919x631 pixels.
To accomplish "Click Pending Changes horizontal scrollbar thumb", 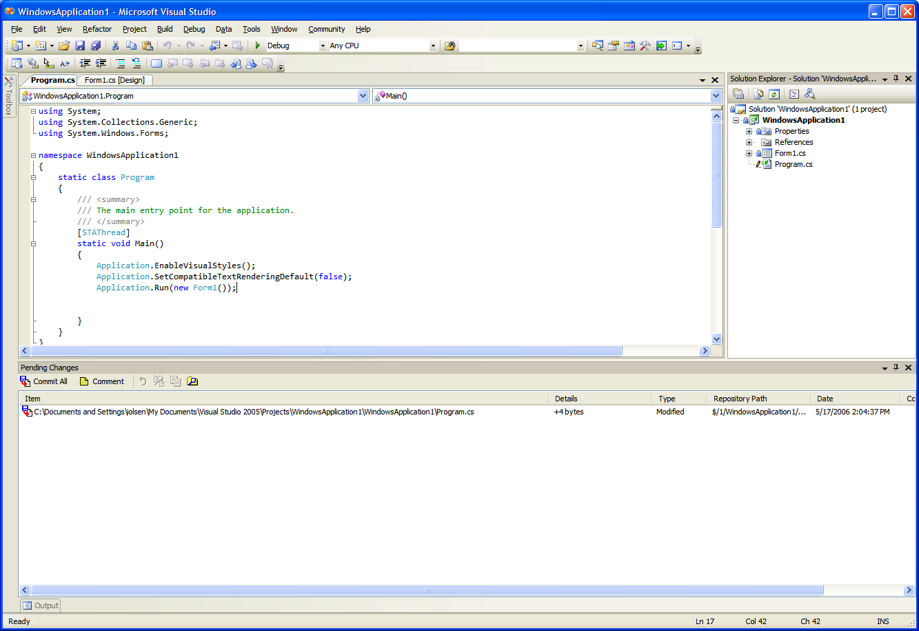I will [427, 590].
